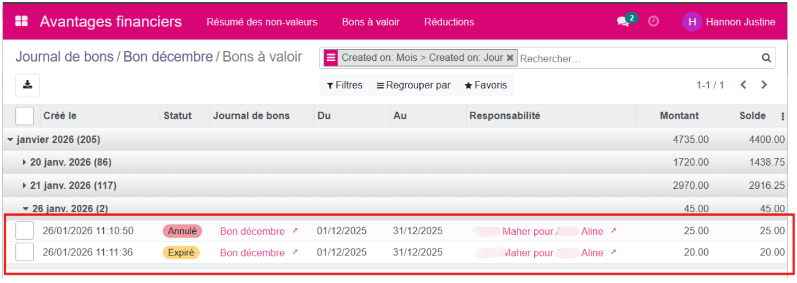Viewport: 797px width, 283px height.
Task: Open the Réductions menu
Action: point(449,22)
